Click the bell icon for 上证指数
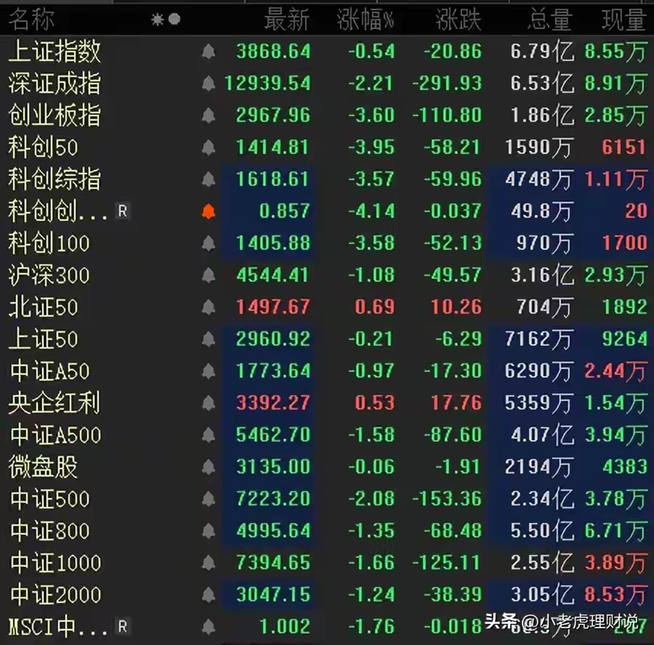This screenshot has height=645, width=654. (209, 52)
